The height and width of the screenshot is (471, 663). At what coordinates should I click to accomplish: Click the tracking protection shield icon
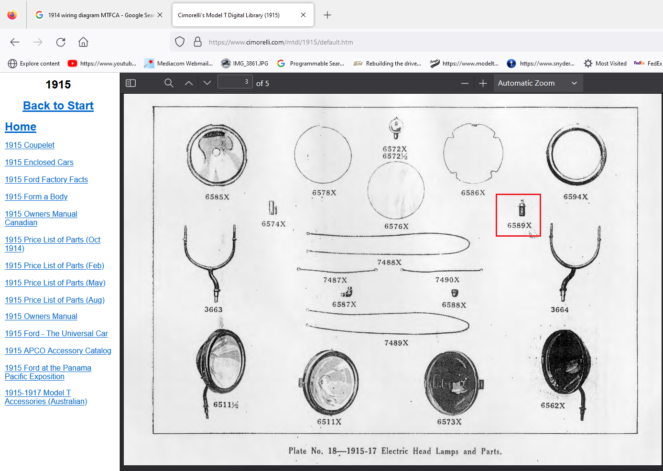tap(180, 42)
